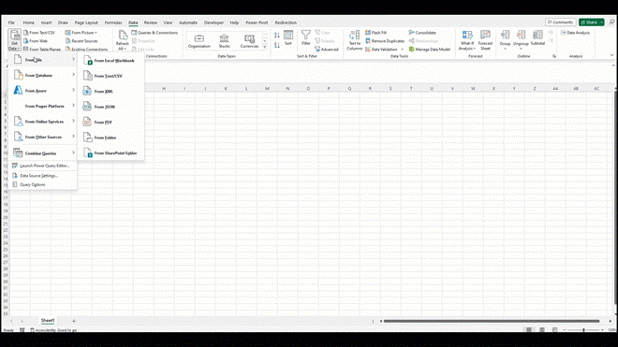Open Queries & Connections pane
Image resolution: width=618 pixels, height=347 pixels.
coord(154,33)
